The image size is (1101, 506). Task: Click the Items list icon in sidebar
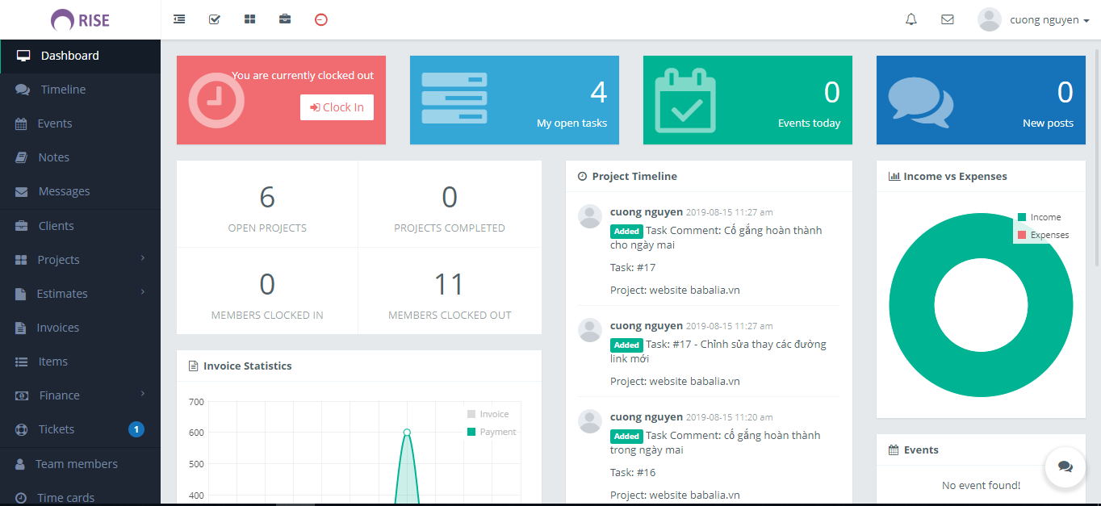pos(22,362)
